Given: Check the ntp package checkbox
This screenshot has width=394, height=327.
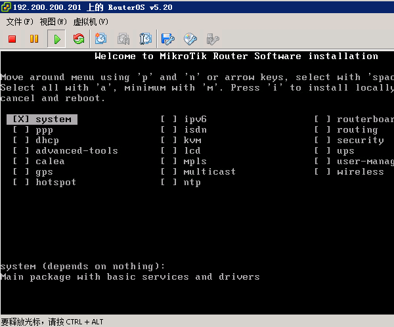Looking at the screenshot, I should click(x=169, y=182).
